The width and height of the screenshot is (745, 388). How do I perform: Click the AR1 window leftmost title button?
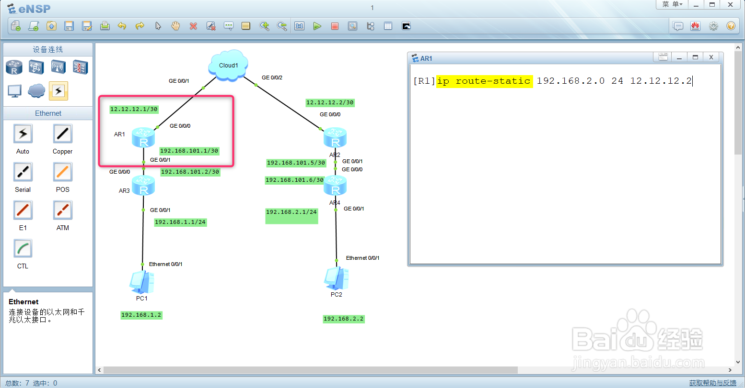(664, 57)
